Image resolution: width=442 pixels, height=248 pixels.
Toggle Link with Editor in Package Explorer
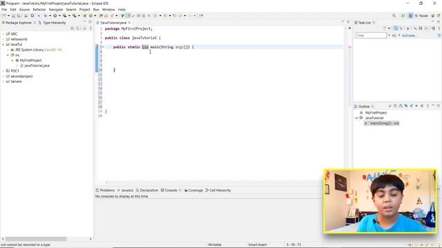78,28
